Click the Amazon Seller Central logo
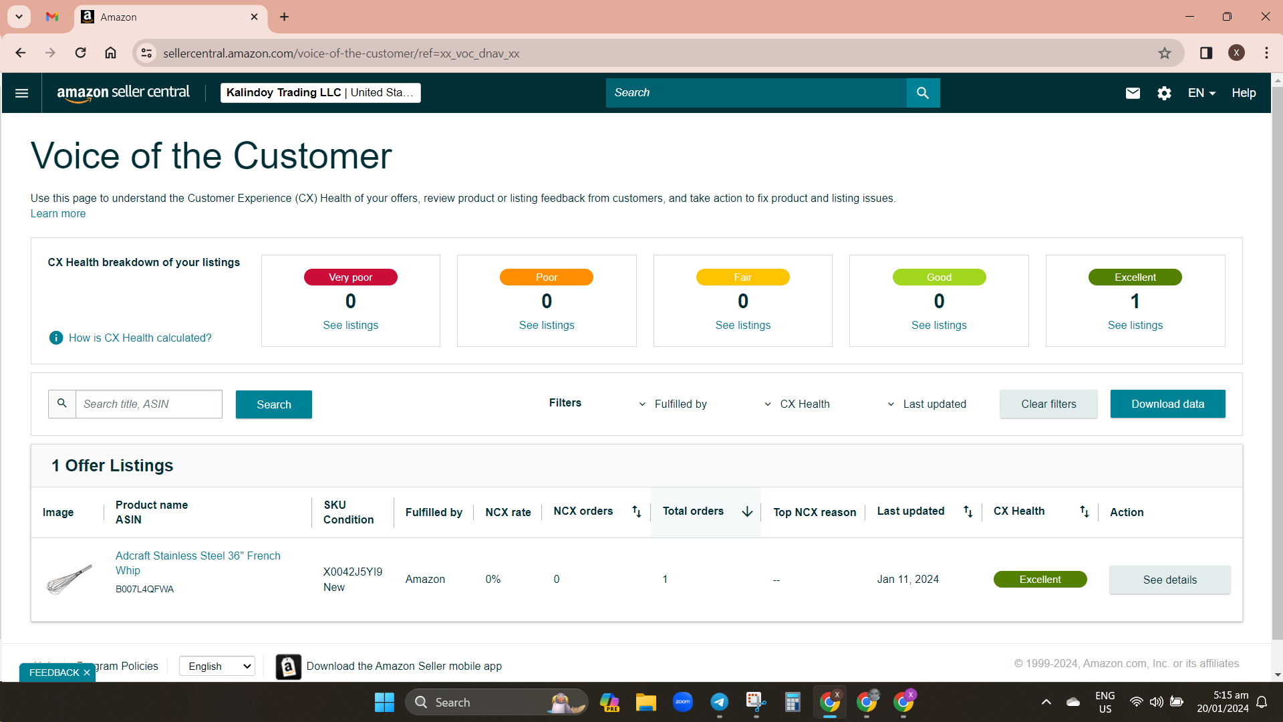Image resolution: width=1283 pixels, height=722 pixels. [123, 93]
